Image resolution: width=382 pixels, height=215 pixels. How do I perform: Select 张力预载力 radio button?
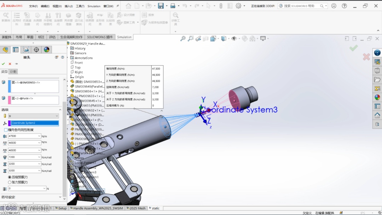point(10,182)
